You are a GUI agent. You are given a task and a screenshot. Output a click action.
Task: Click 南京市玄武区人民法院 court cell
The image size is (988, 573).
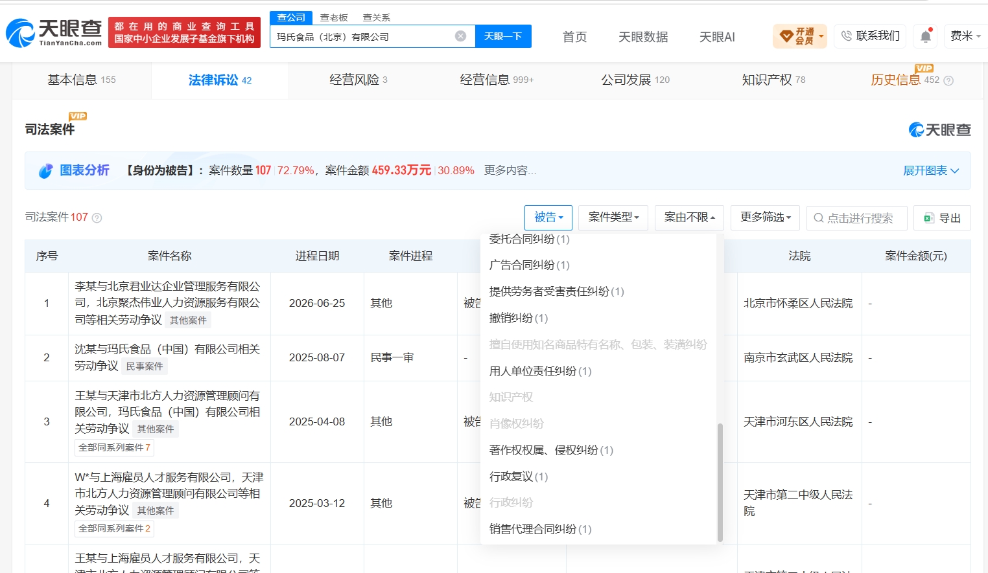tap(798, 357)
